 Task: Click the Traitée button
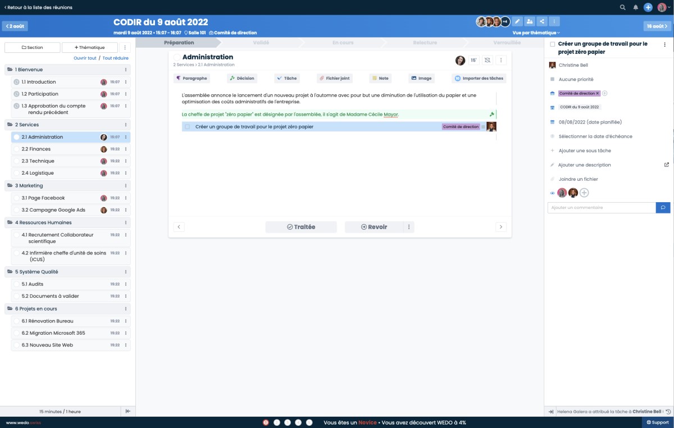click(x=301, y=227)
